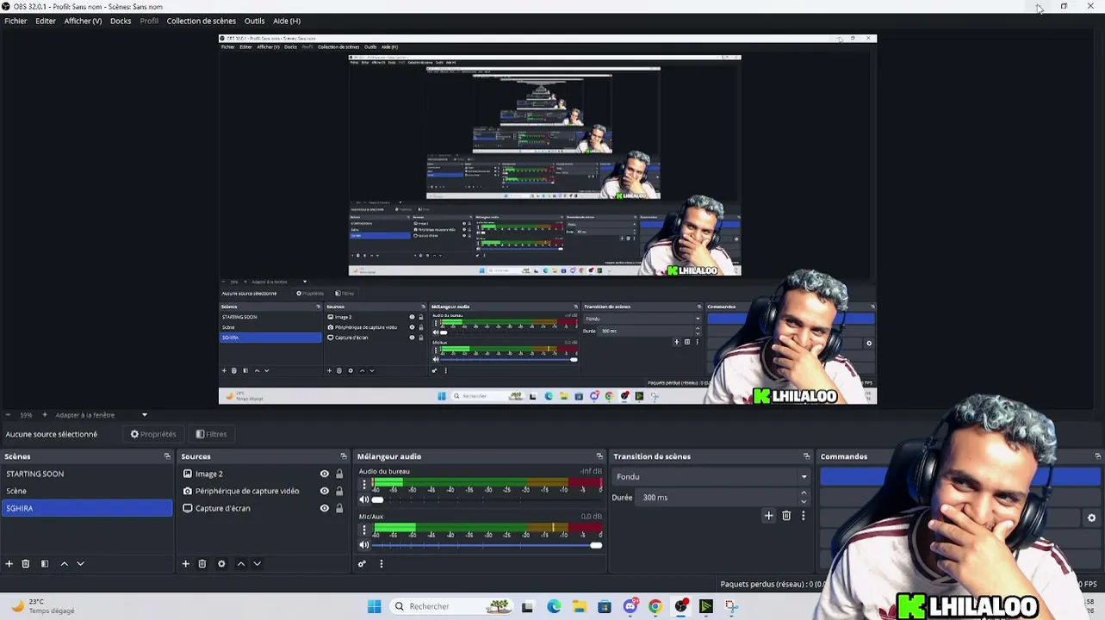Remove the scene transition with trash icon
The height and width of the screenshot is (620, 1105).
pos(786,516)
